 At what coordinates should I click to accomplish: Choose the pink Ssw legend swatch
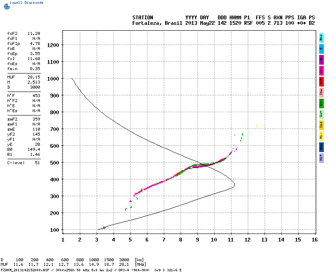click(x=321, y=92)
